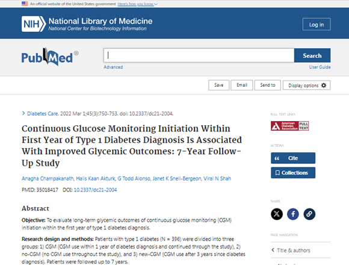Click the Log in button
349x265 pixels.
(317, 24)
